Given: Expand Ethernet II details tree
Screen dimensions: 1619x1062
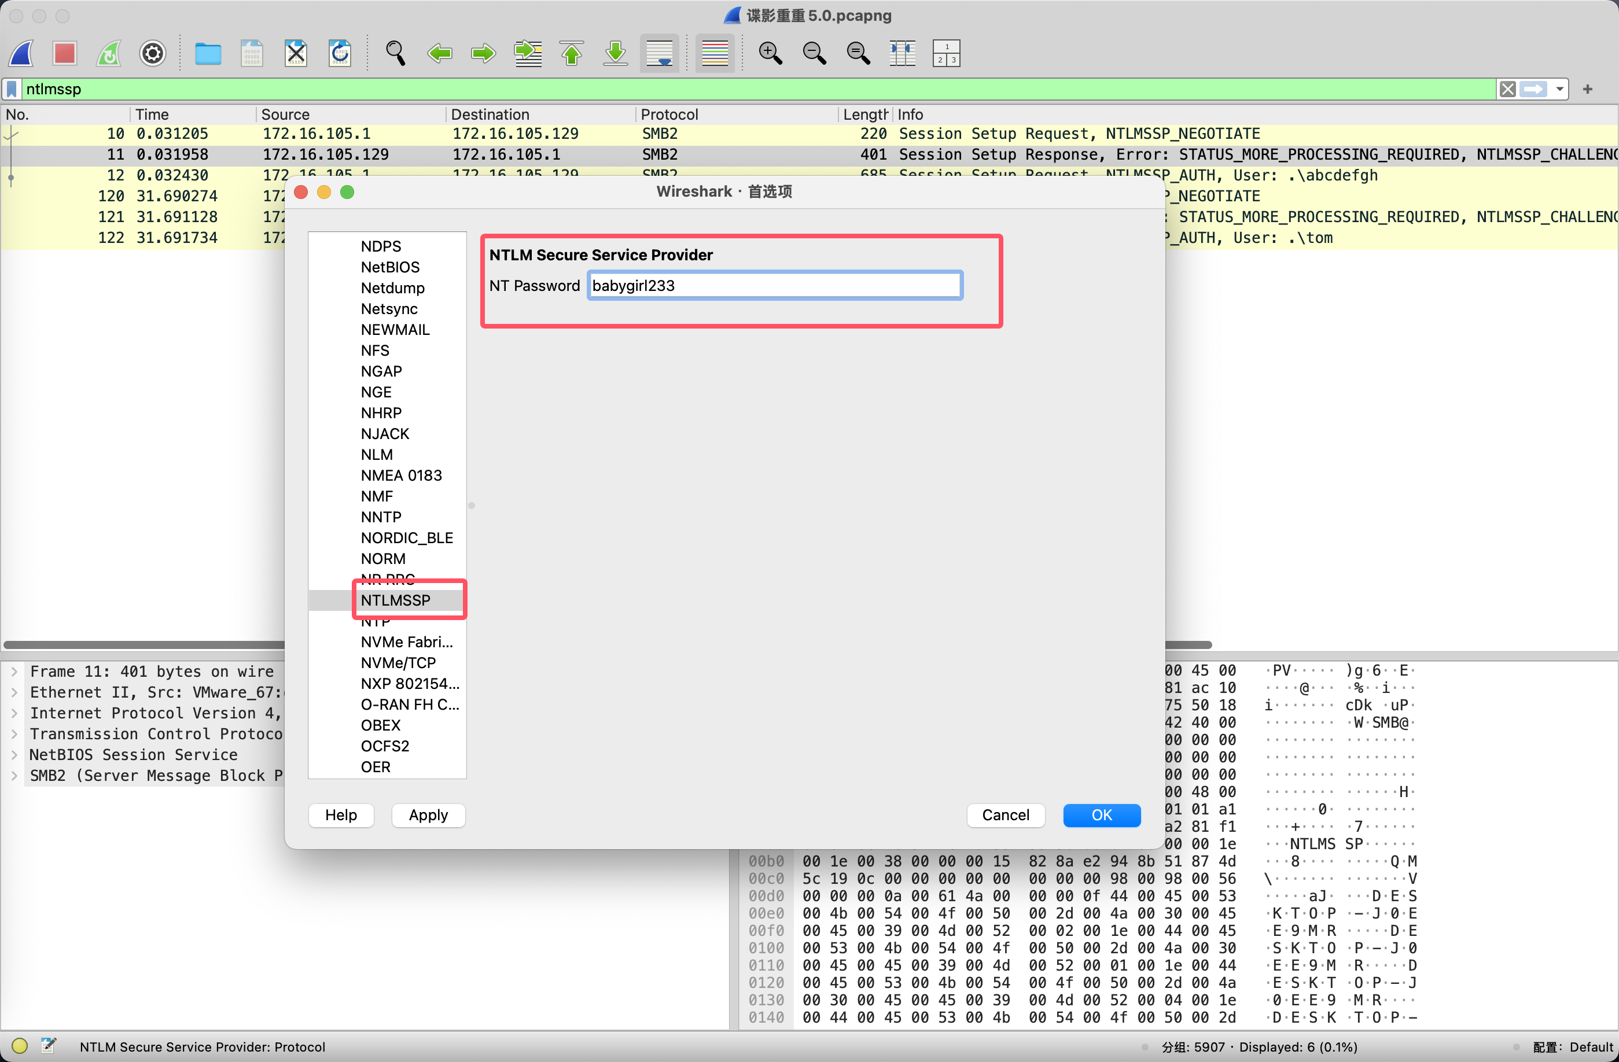Looking at the screenshot, I should (14, 692).
